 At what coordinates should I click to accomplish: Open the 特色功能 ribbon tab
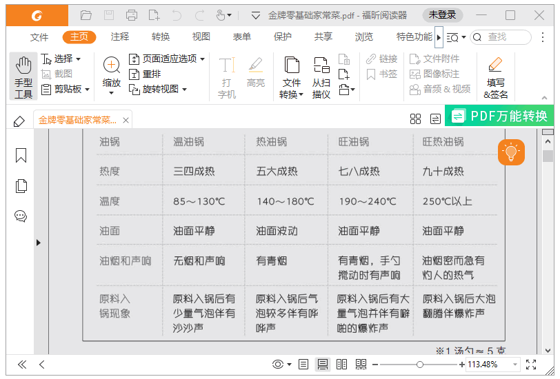(414, 37)
